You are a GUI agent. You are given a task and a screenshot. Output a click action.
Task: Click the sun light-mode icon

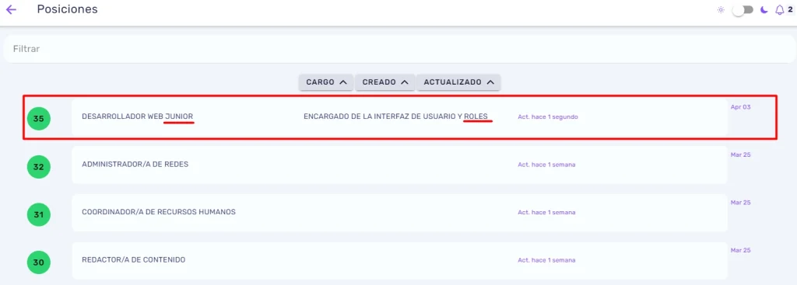tap(720, 9)
